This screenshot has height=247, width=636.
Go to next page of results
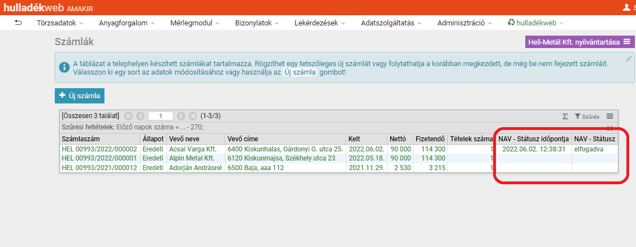pos(181,116)
